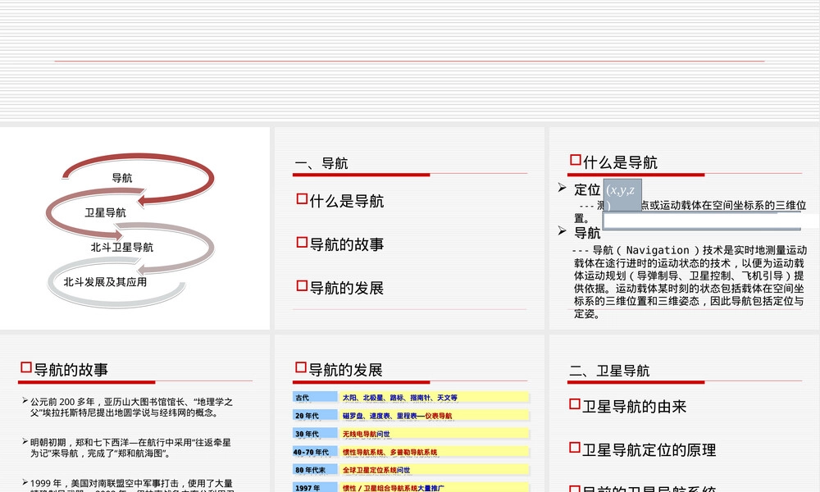820x492 pixels.
Task: Click 什么是导航 bullet under 一、导航
Action: click(340, 201)
